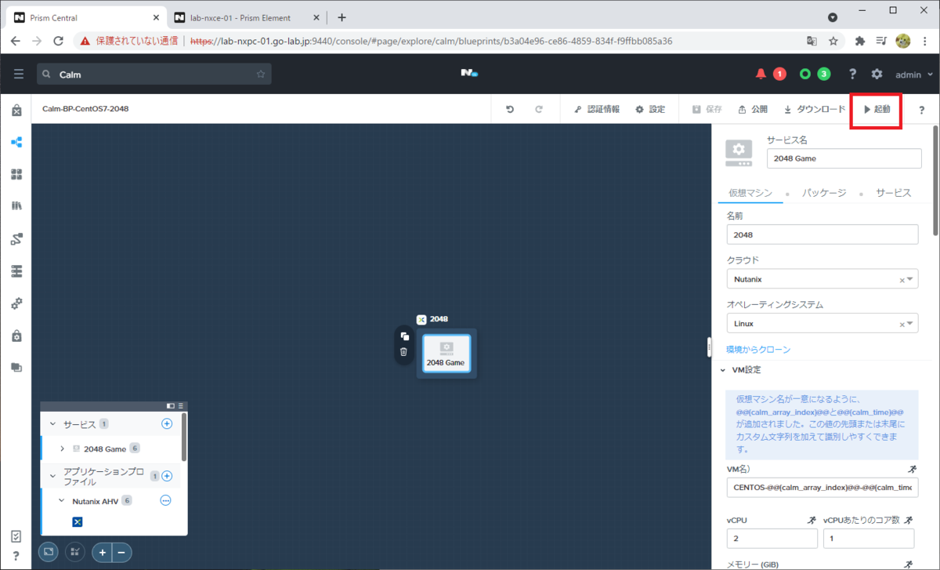940x570 pixels.
Task: Toggle overview panel dock layout icon
Action: [x=171, y=406]
